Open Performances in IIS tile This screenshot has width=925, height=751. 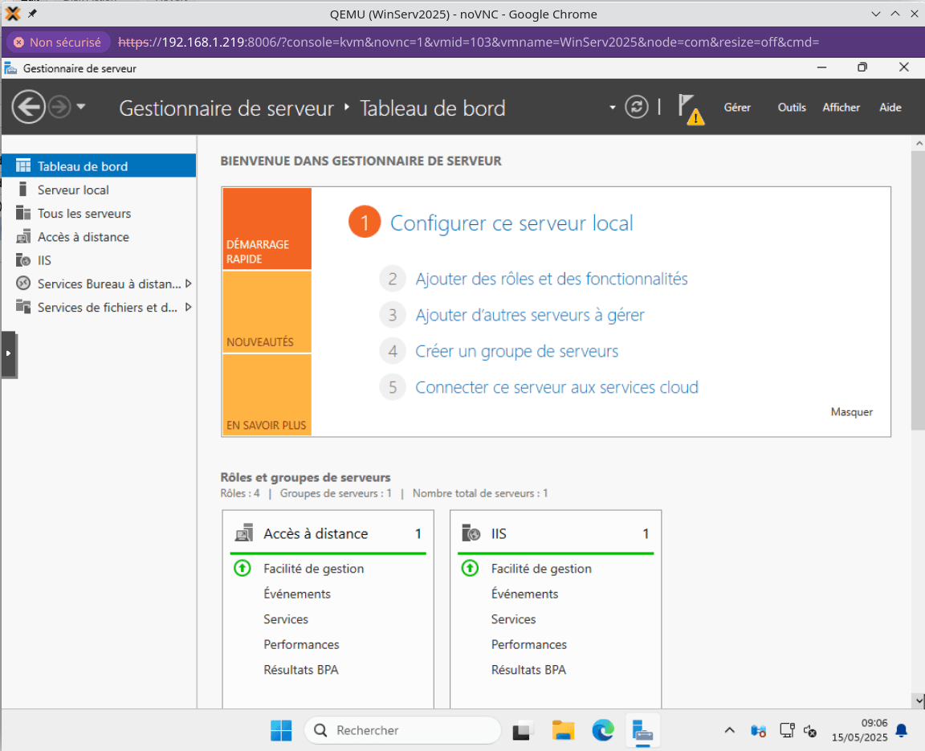point(528,645)
